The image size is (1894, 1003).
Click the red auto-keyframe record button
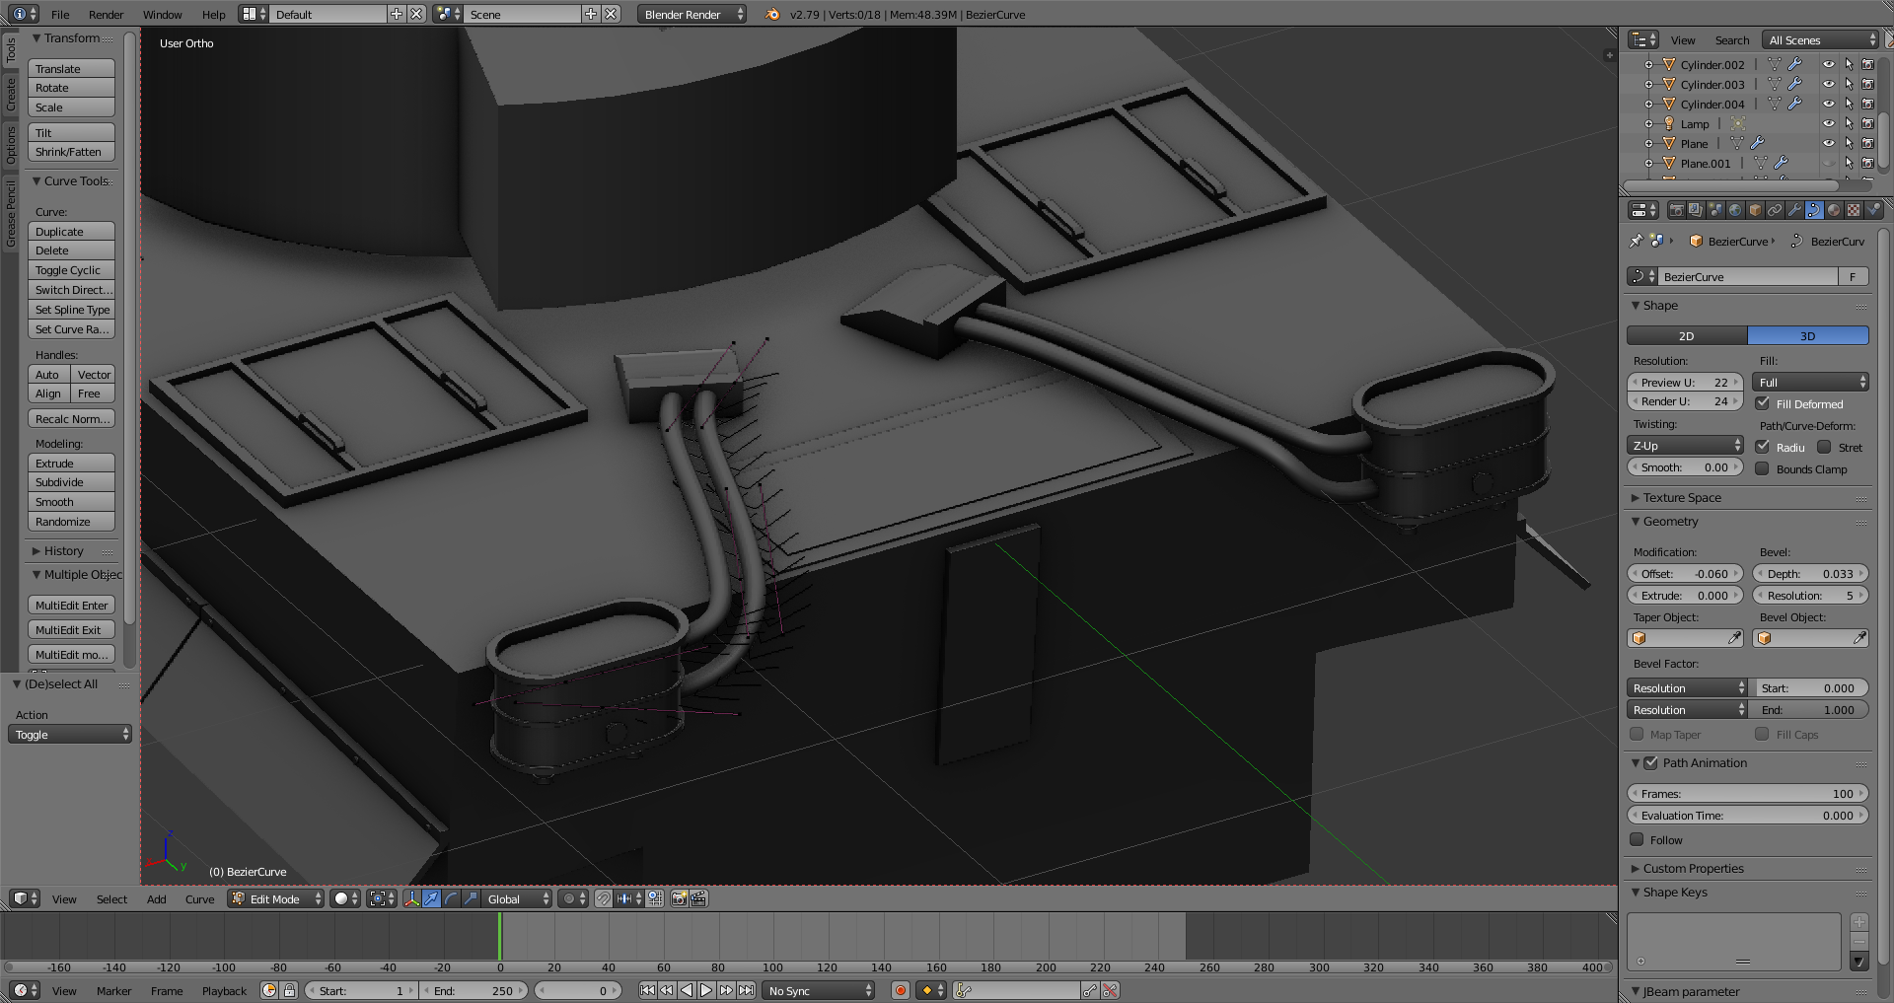pyautogui.click(x=900, y=990)
